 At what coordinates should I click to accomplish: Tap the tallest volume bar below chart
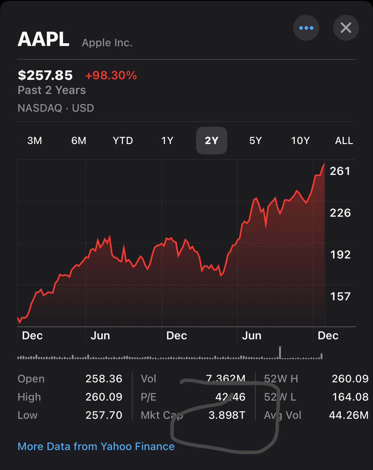click(280, 352)
